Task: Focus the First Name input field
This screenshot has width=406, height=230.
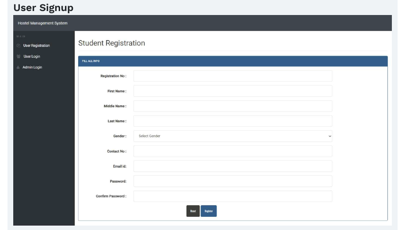Action: coord(233,91)
